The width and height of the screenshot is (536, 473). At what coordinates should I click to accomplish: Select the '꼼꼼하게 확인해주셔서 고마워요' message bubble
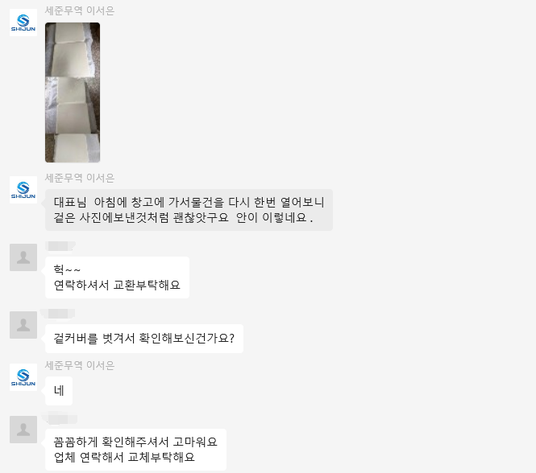tap(135, 450)
